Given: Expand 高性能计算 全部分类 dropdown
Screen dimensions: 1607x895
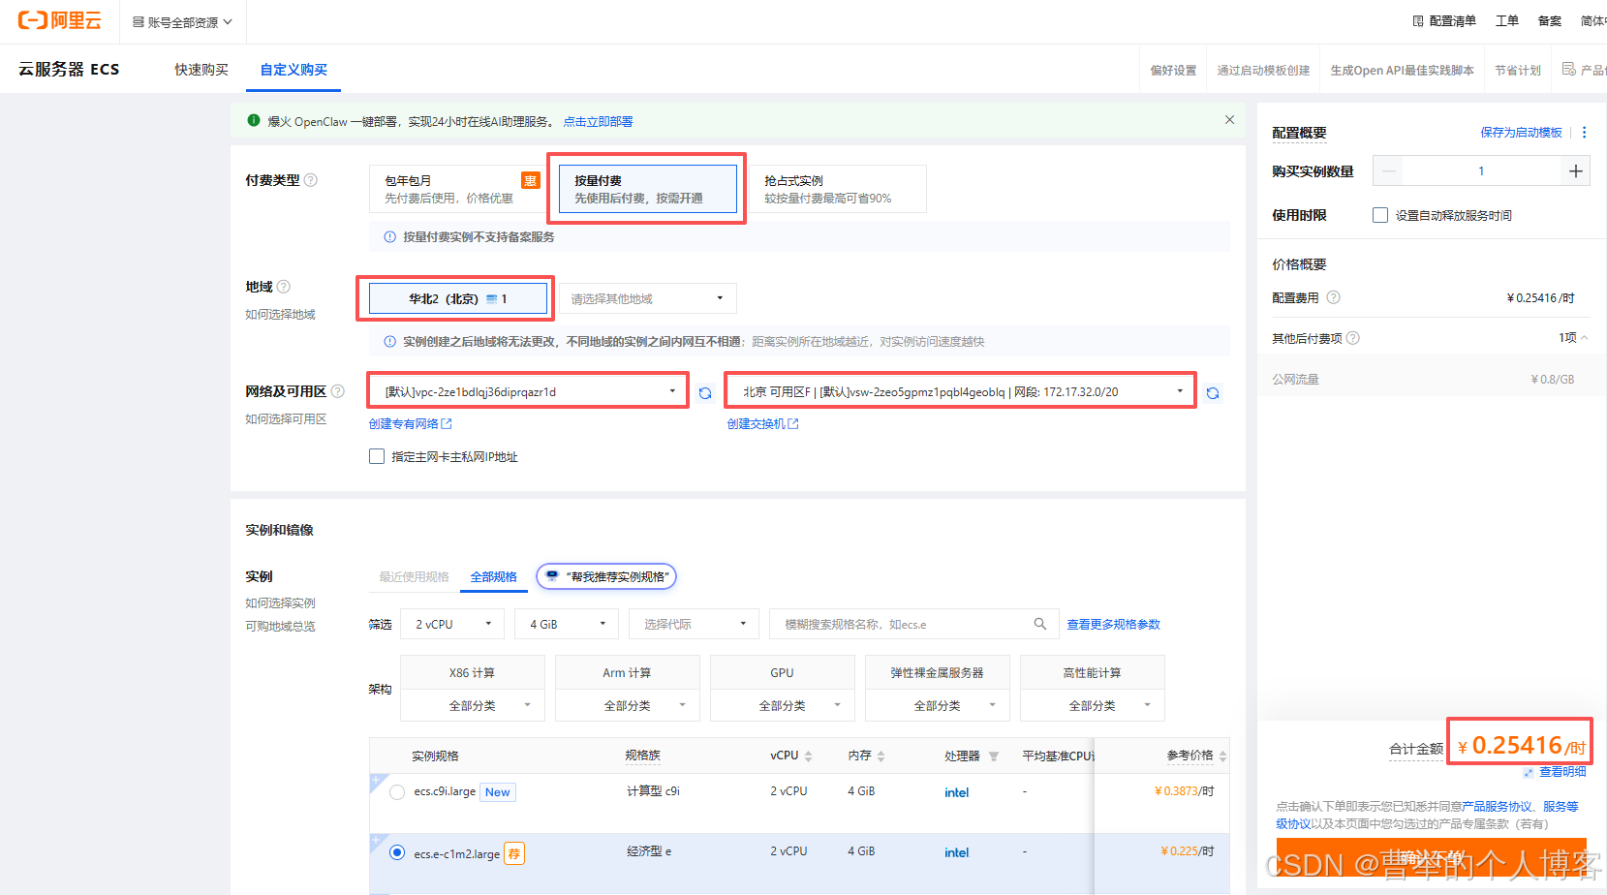Looking at the screenshot, I should (1093, 705).
